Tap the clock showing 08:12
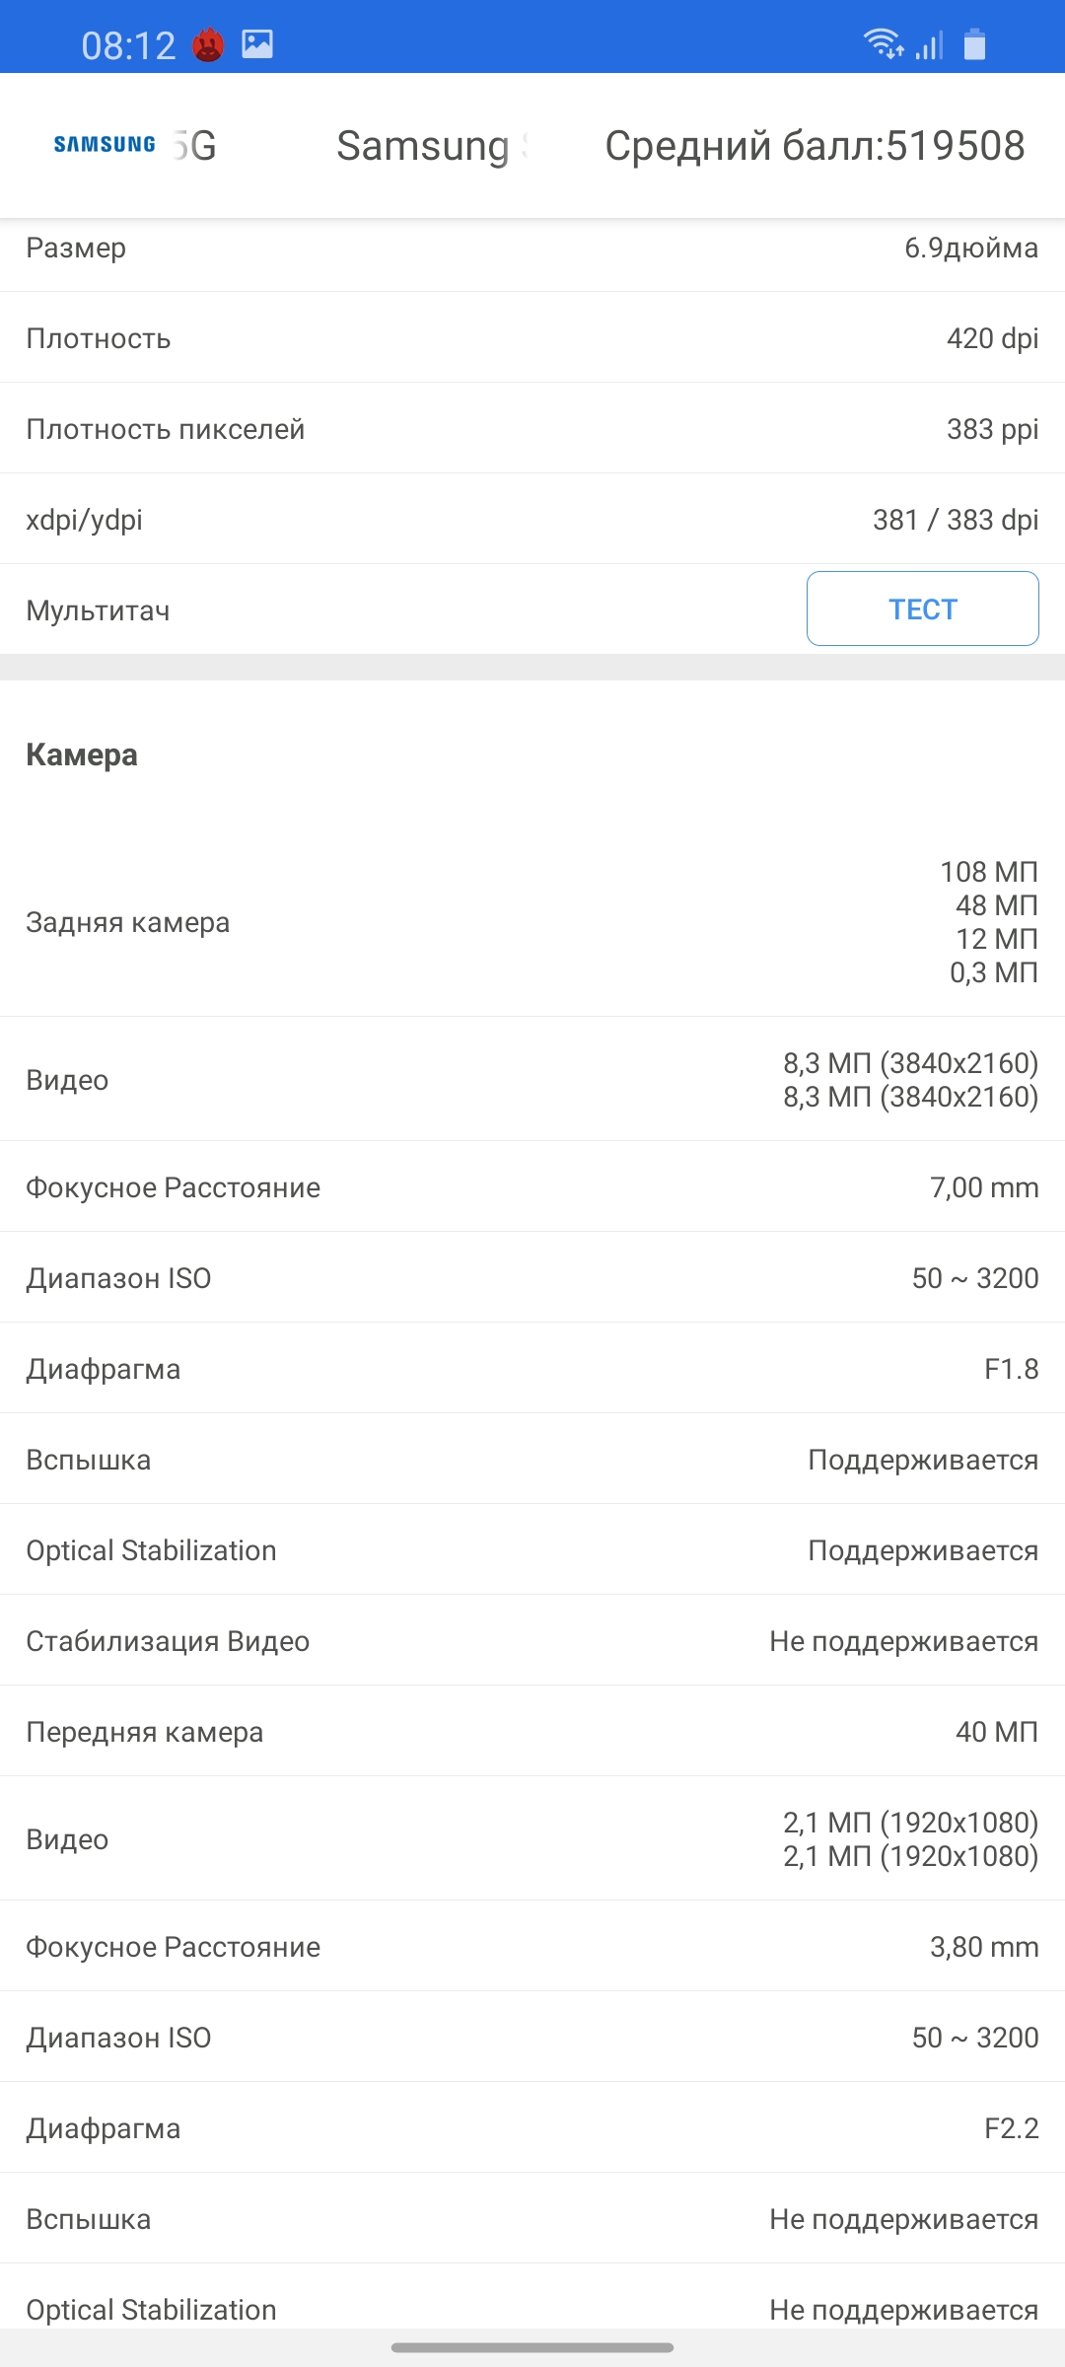Screen dimensions: 1065x2367 [128, 45]
